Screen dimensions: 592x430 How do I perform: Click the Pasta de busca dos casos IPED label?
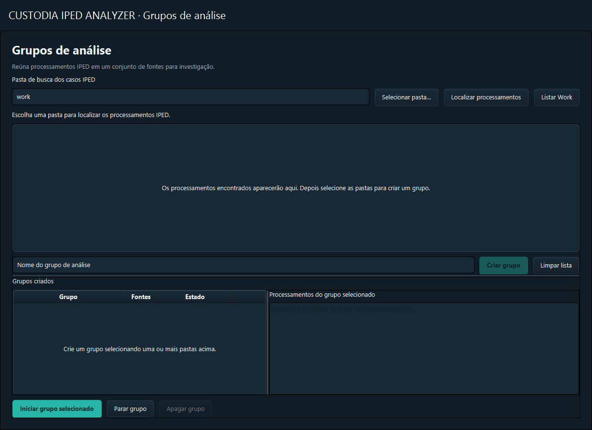tap(53, 80)
